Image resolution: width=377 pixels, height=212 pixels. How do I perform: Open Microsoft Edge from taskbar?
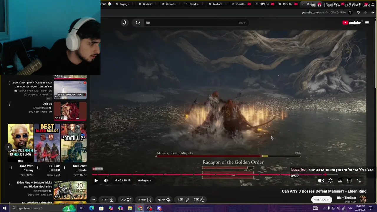pyautogui.click(x=92, y=208)
